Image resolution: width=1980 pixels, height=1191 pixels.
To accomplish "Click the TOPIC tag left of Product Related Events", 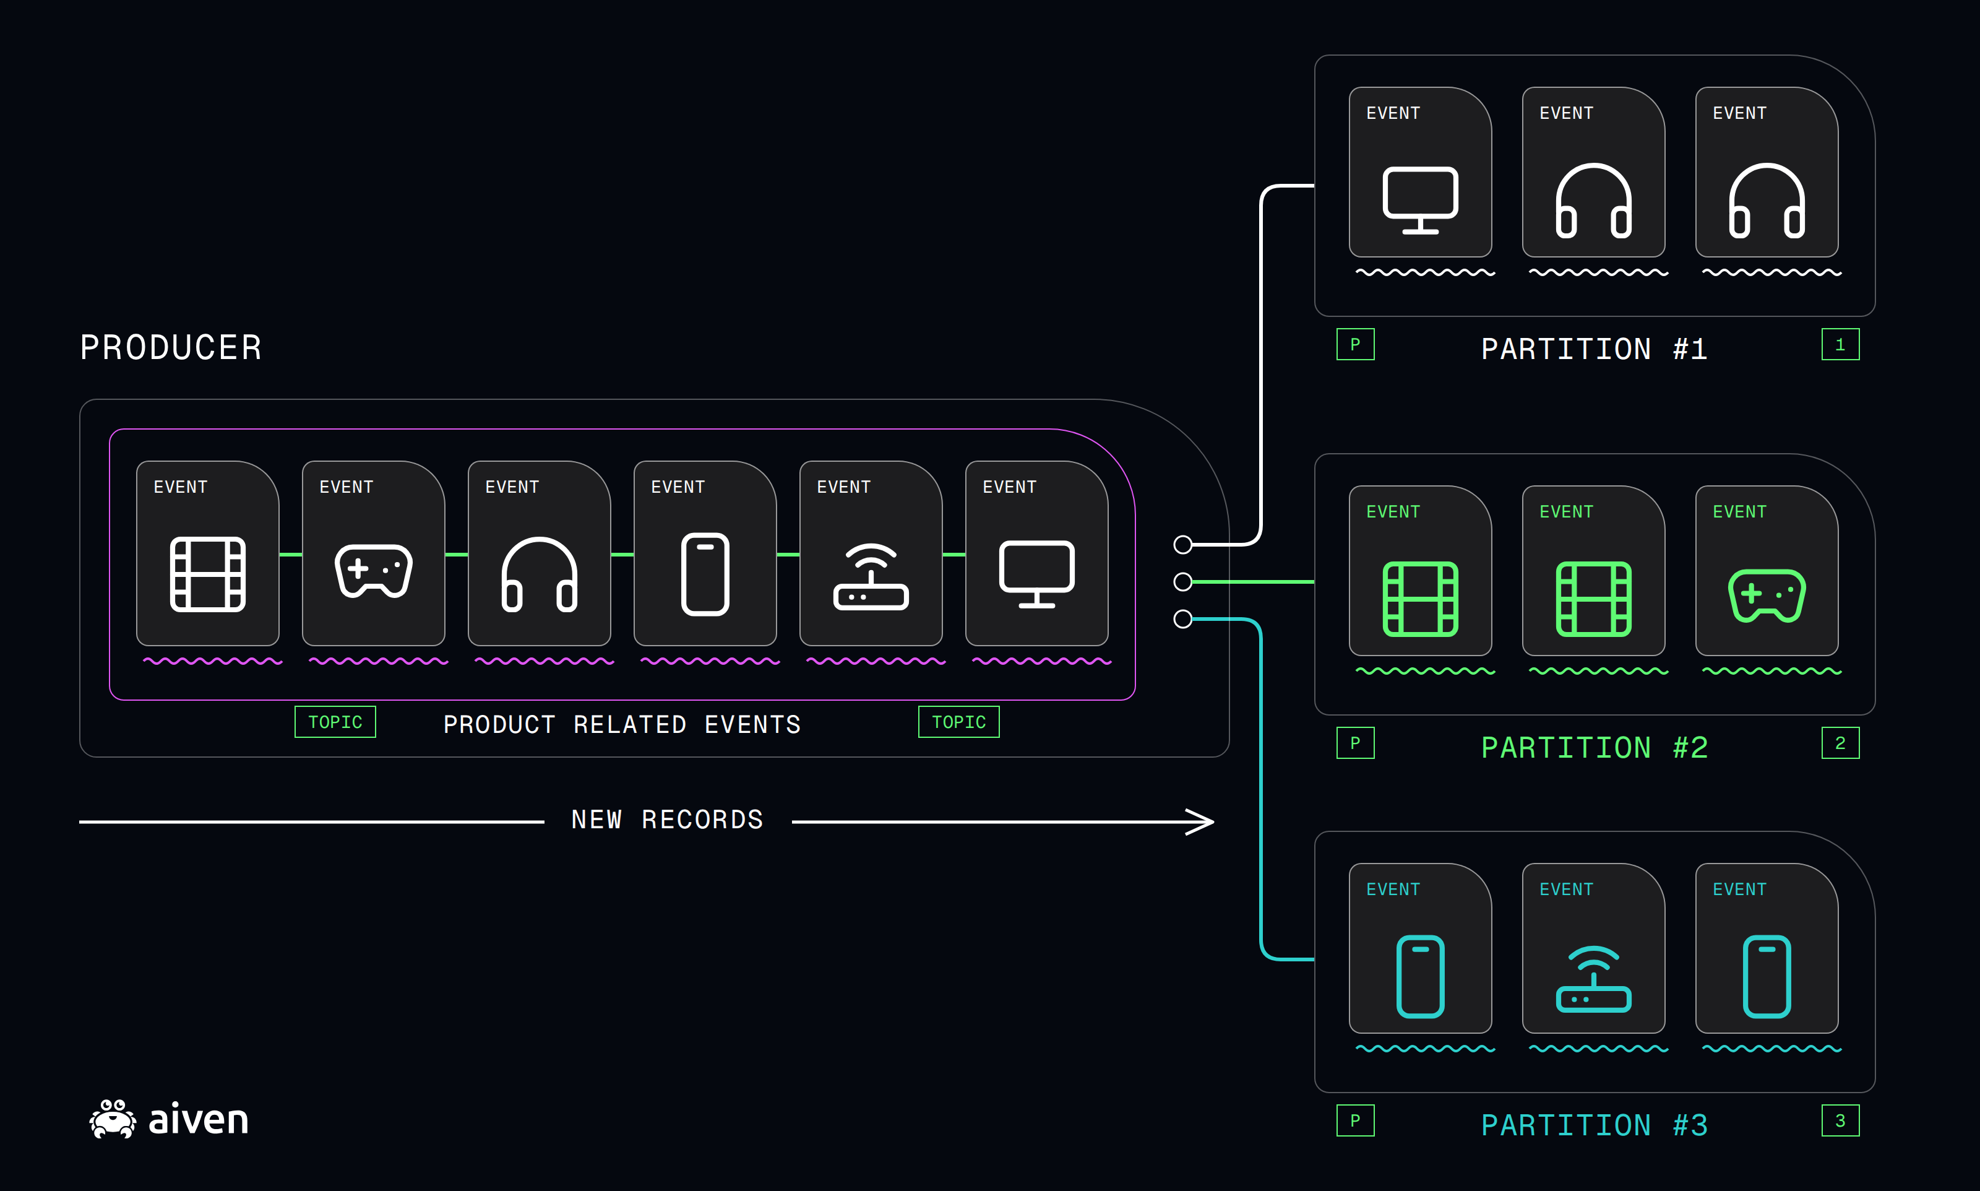I will point(335,722).
